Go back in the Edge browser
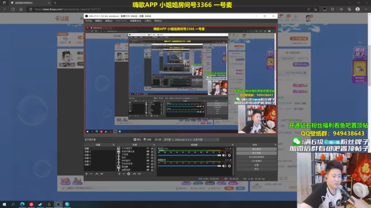Image resolution: width=371 pixels, height=208 pixels. (x=5, y=9)
